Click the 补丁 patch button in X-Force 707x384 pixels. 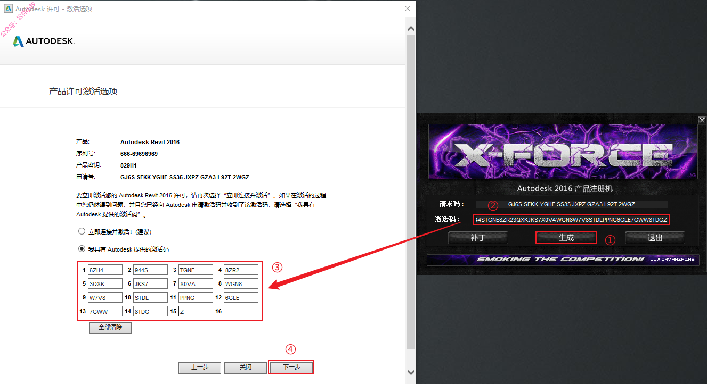coord(478,238)
